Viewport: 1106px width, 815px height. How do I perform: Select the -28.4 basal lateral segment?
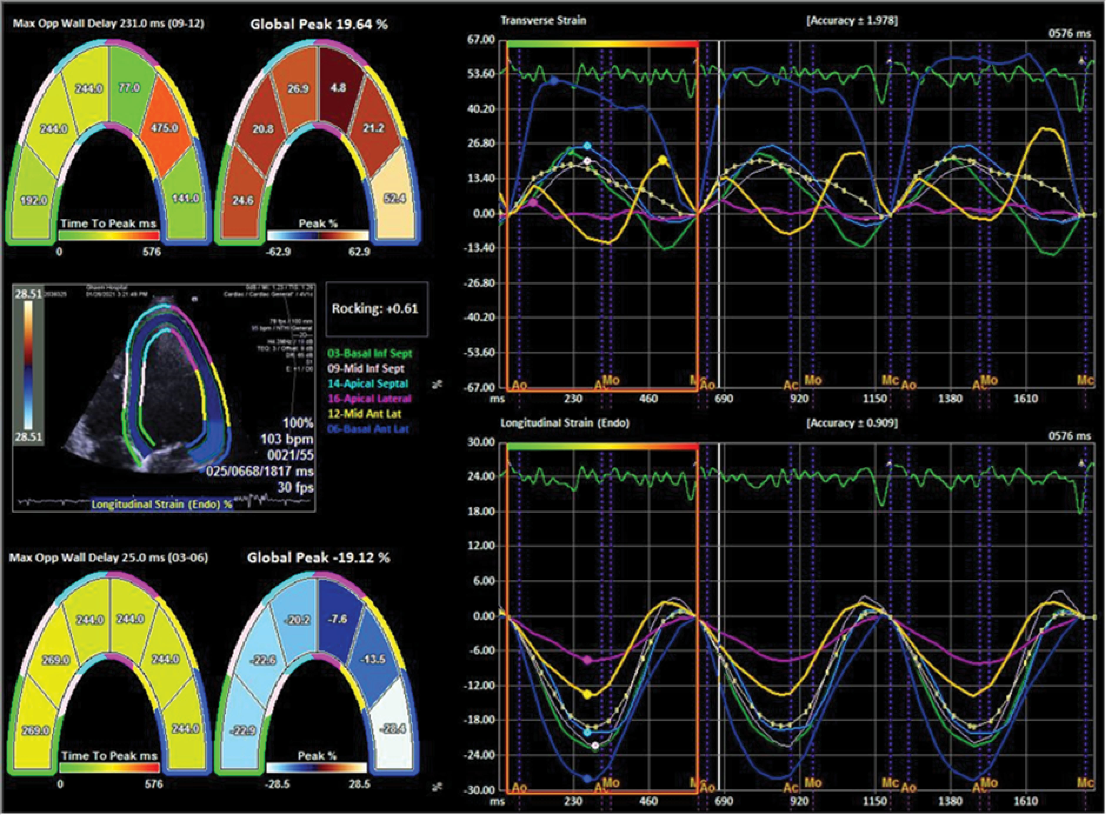[393, 729]
